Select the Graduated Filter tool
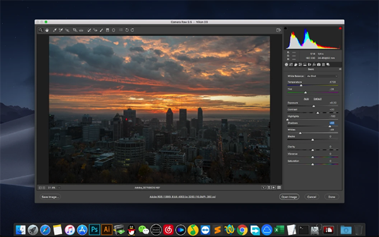The image size is (379, 237). click(x=107, y=30)
